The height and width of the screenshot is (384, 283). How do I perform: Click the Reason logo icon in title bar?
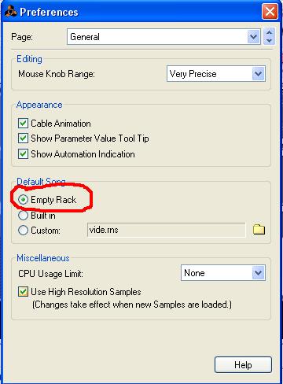[10, 12]
